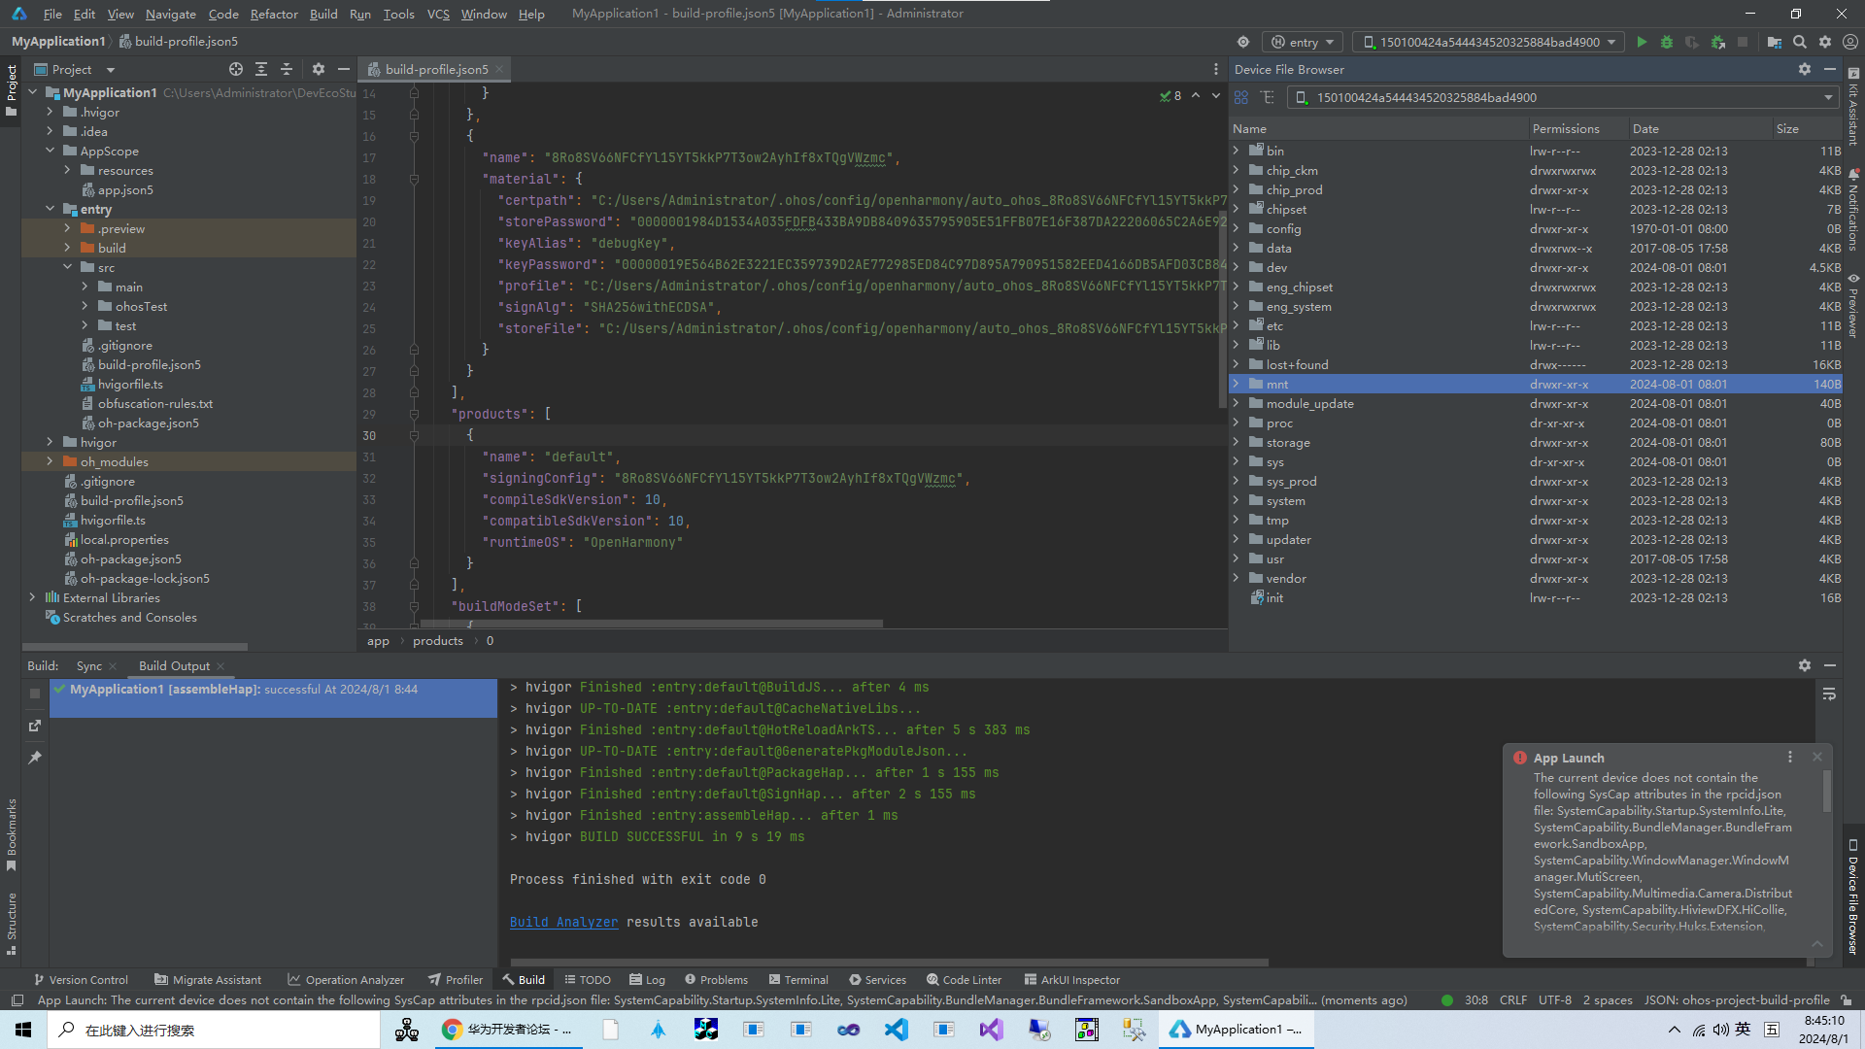Toggle Kit Assistant side panel

[1853, 107]
